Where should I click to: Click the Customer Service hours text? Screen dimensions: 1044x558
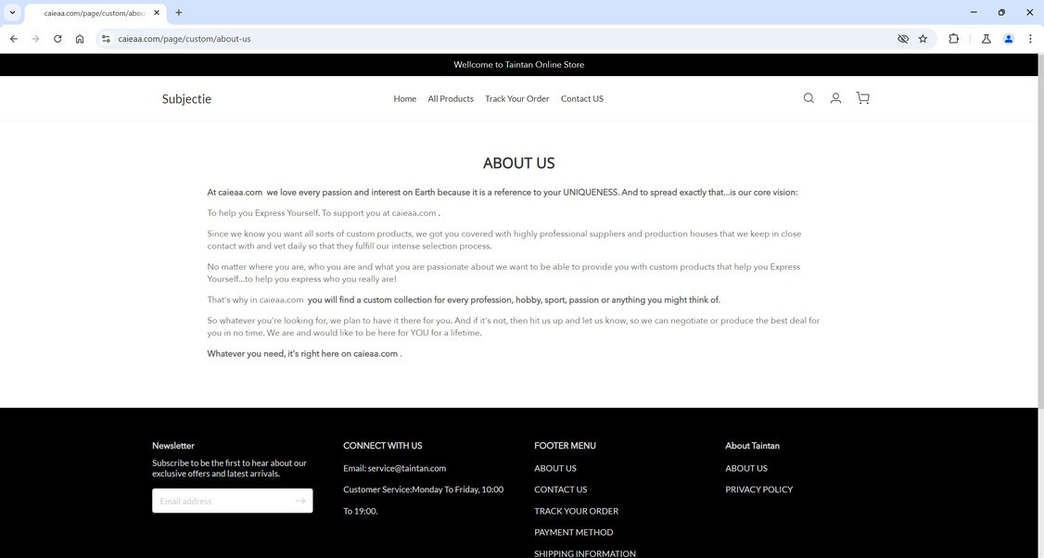[424, 501]
